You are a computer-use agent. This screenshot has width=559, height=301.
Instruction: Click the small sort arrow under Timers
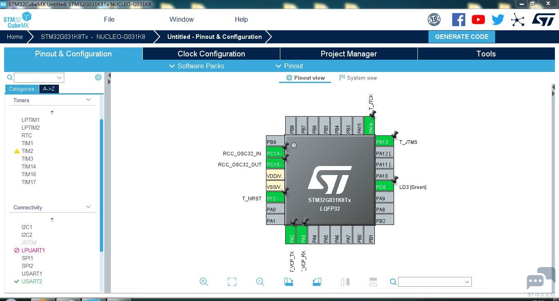[x=52, y=112]
